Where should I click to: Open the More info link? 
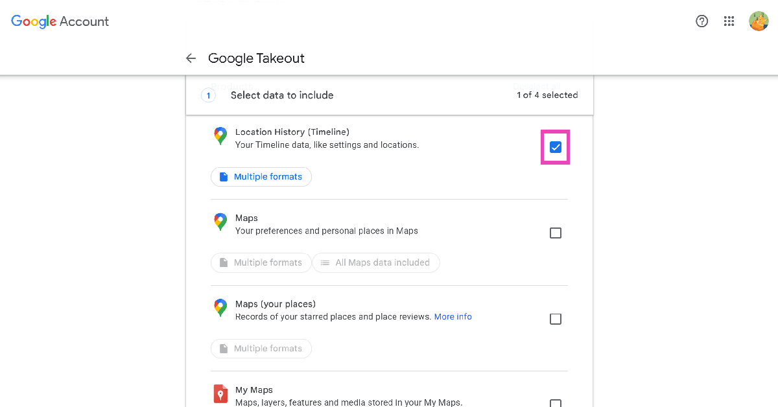pyautogui.click(x=453, y=317)
